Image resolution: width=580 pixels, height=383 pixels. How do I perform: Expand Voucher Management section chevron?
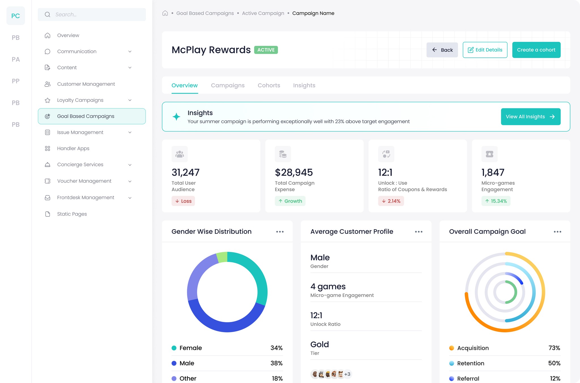(130, 181)
